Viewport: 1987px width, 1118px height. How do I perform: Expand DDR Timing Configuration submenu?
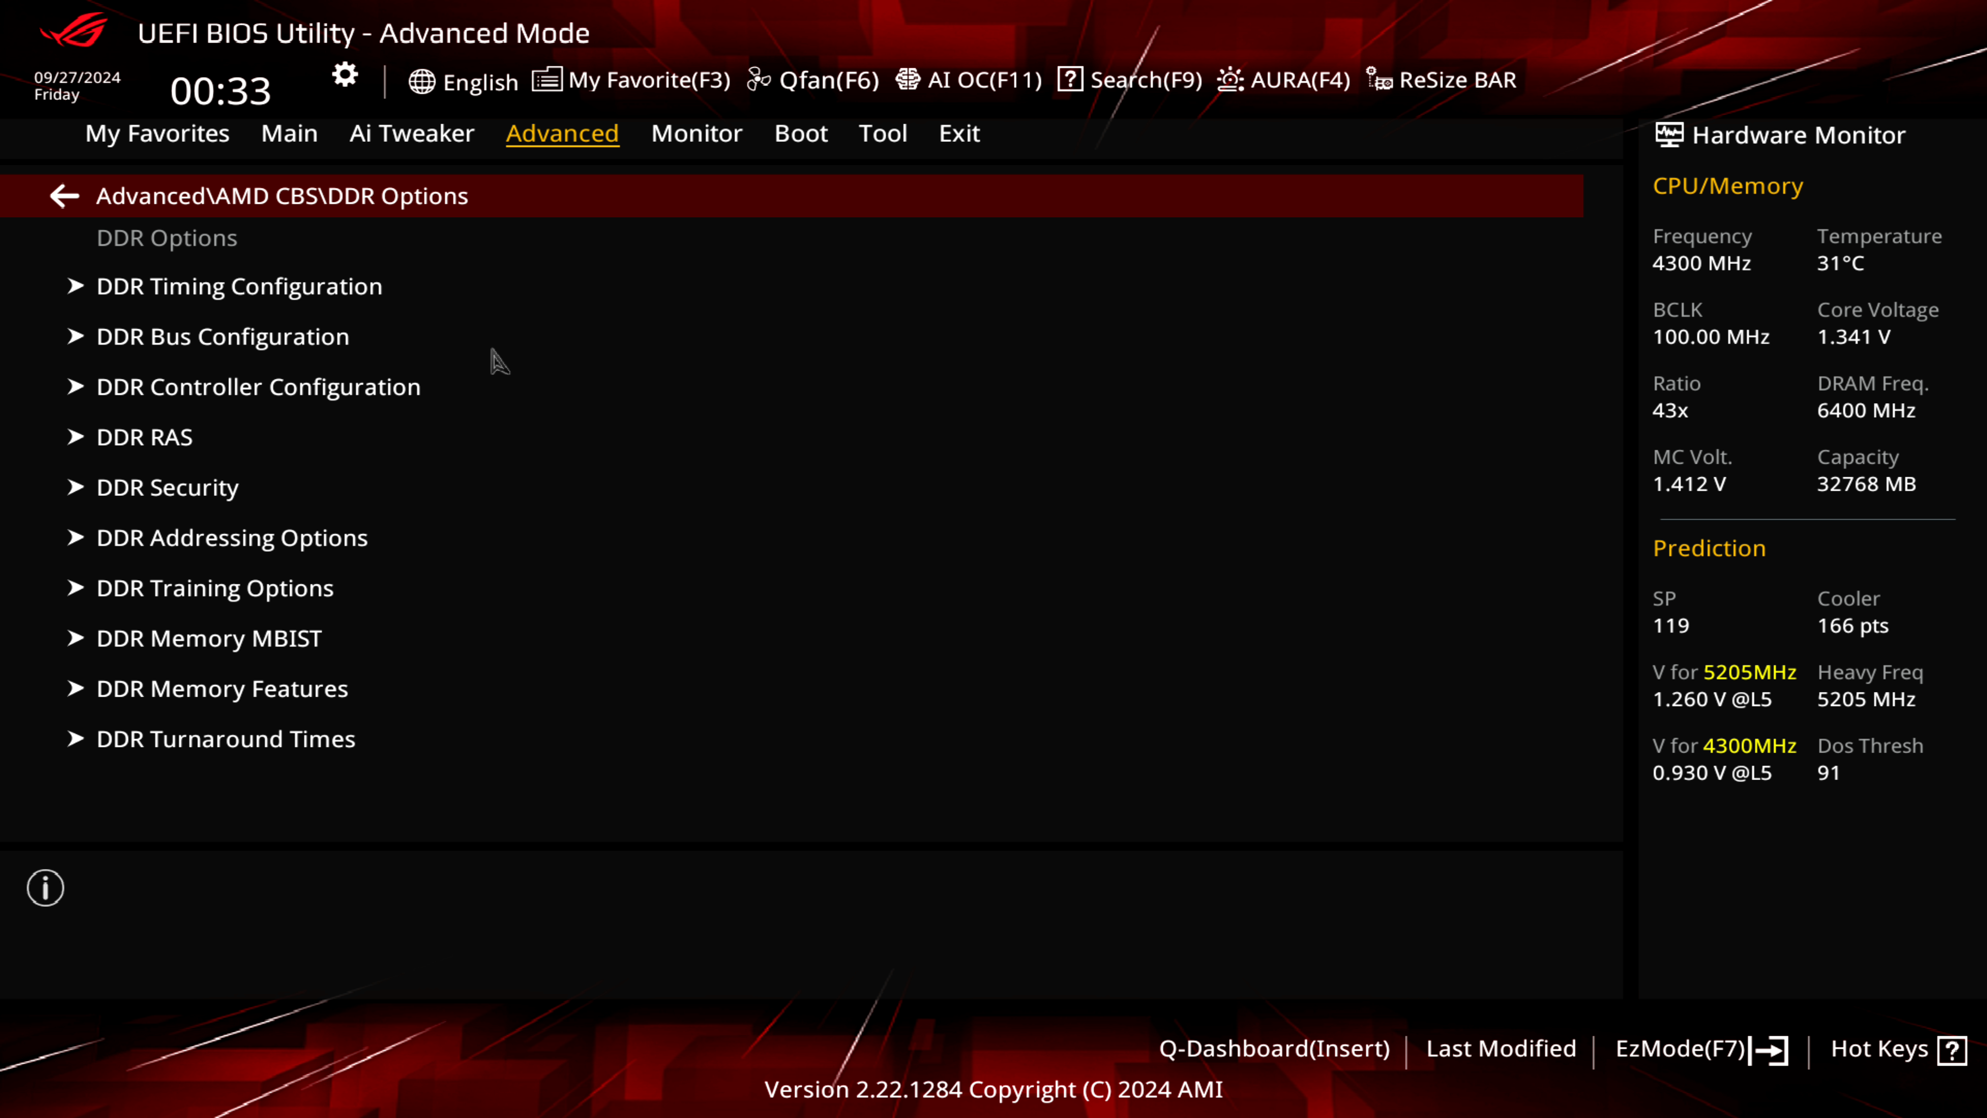[239, 285]
